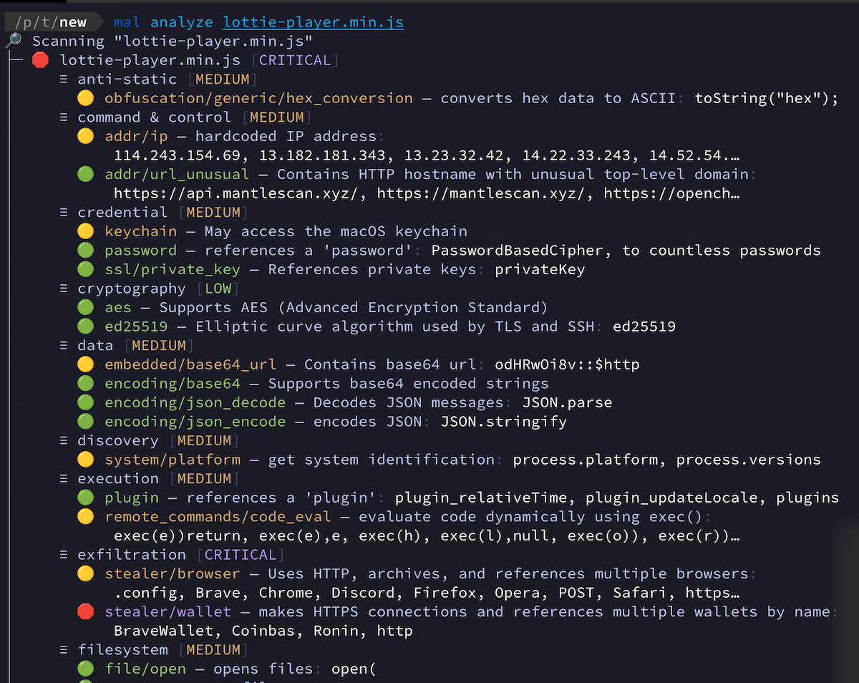The image size is (859, 683).
Task: Collapse the exfiltration CRITICAL section
Action: tap(63, 554)
